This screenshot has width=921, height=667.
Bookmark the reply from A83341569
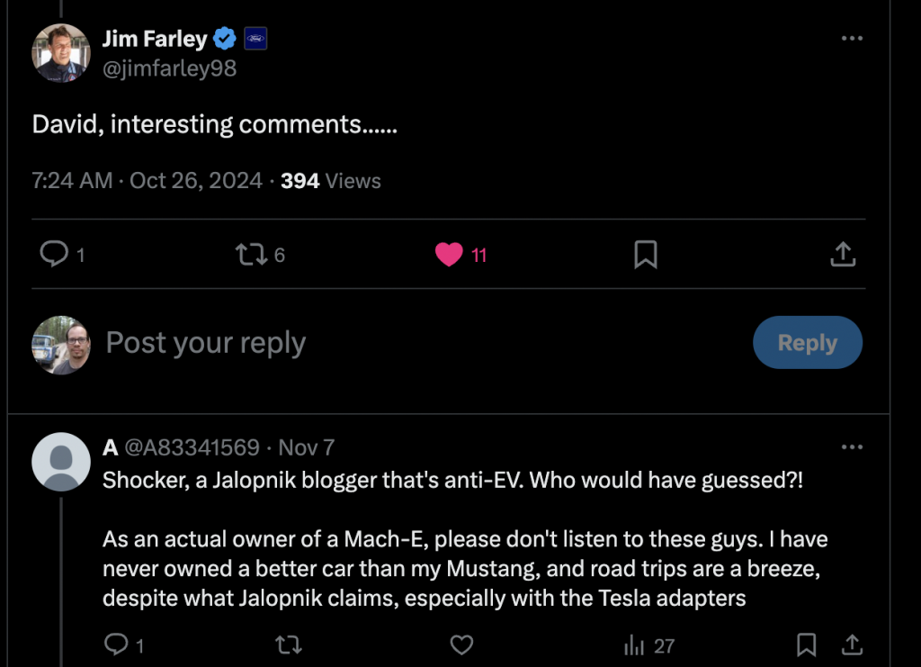click(x=807, y=644)
